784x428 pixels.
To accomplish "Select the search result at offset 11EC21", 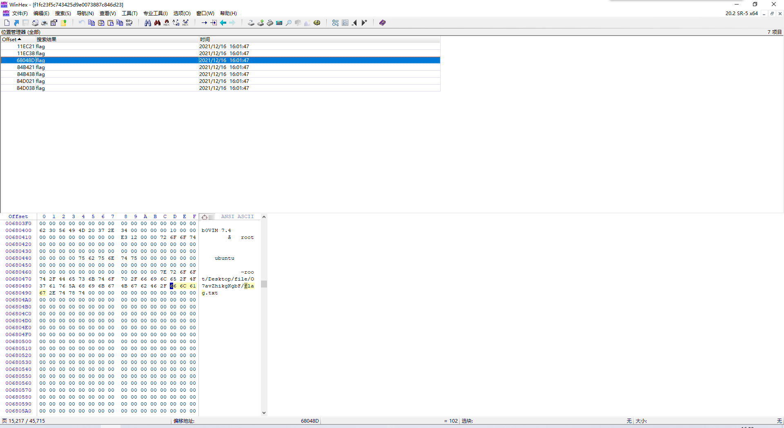I will point(220,47).
